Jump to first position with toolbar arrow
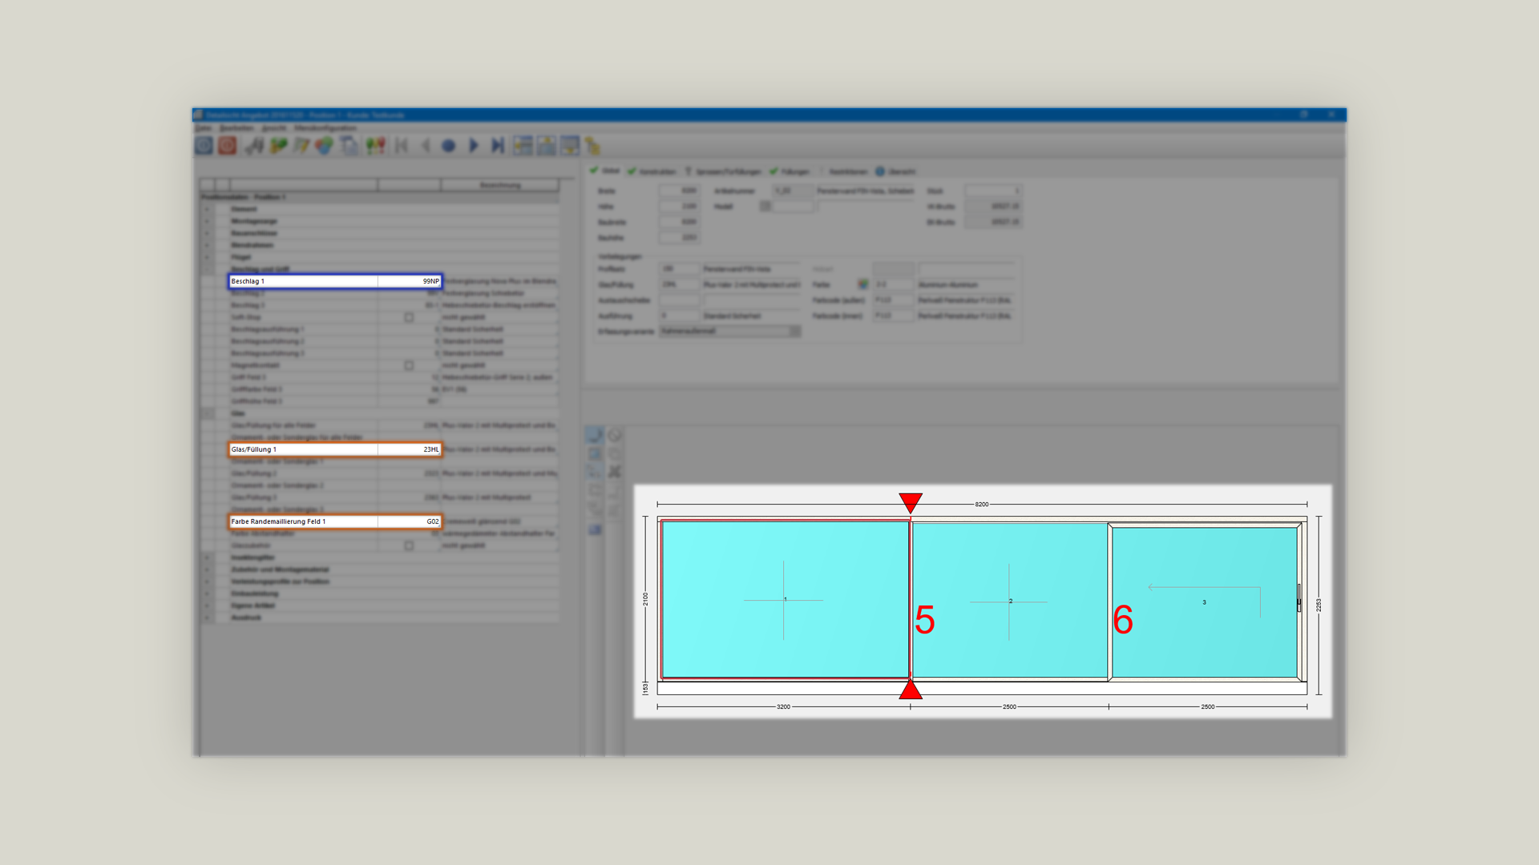The height and width of the screenshot is (865, 1539). [402, 146]
